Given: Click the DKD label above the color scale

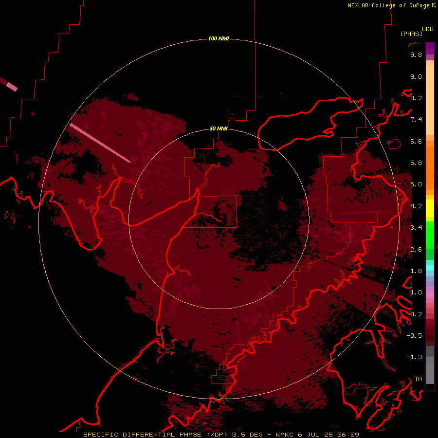Looking at the screenshot, I should coord(428,29).
